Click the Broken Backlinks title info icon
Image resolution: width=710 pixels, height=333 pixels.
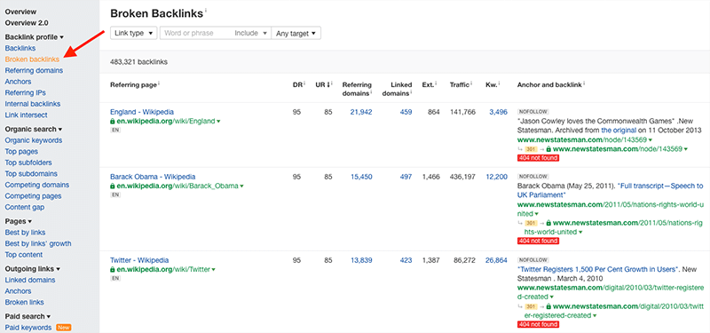pyautogui.click(x=206, y=10)
